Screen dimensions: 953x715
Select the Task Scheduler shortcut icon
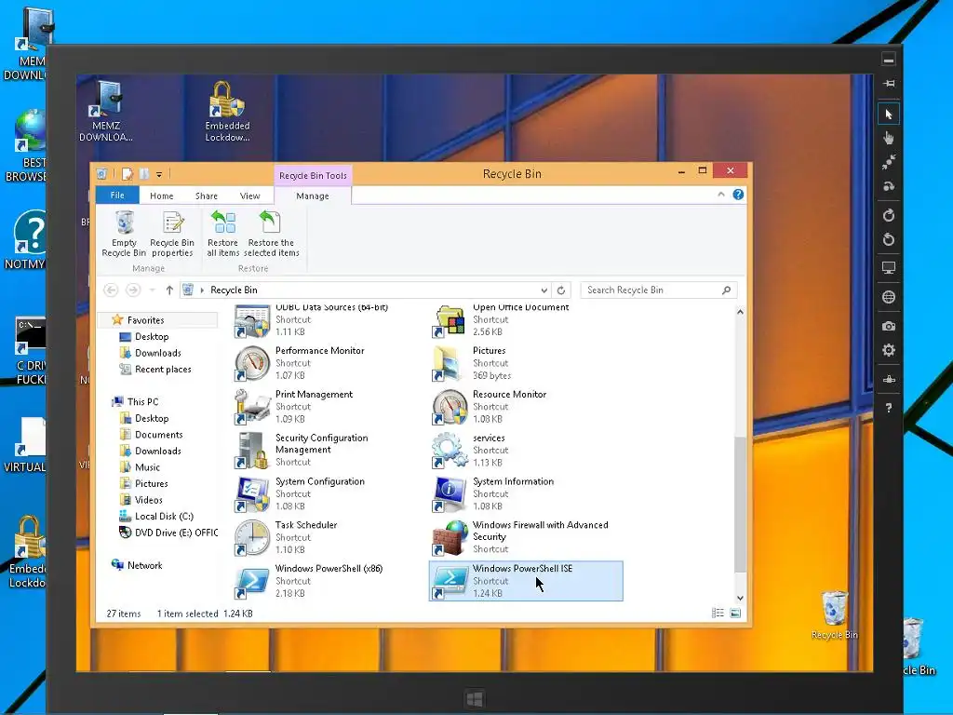(x=252, y=538)
